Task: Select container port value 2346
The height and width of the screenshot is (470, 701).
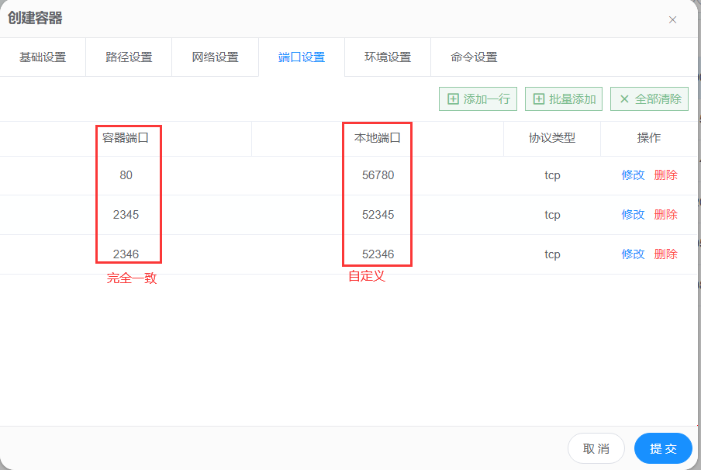Action: coord(126,254)
